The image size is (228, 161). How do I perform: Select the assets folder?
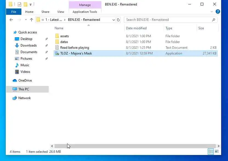click(136, 36)
